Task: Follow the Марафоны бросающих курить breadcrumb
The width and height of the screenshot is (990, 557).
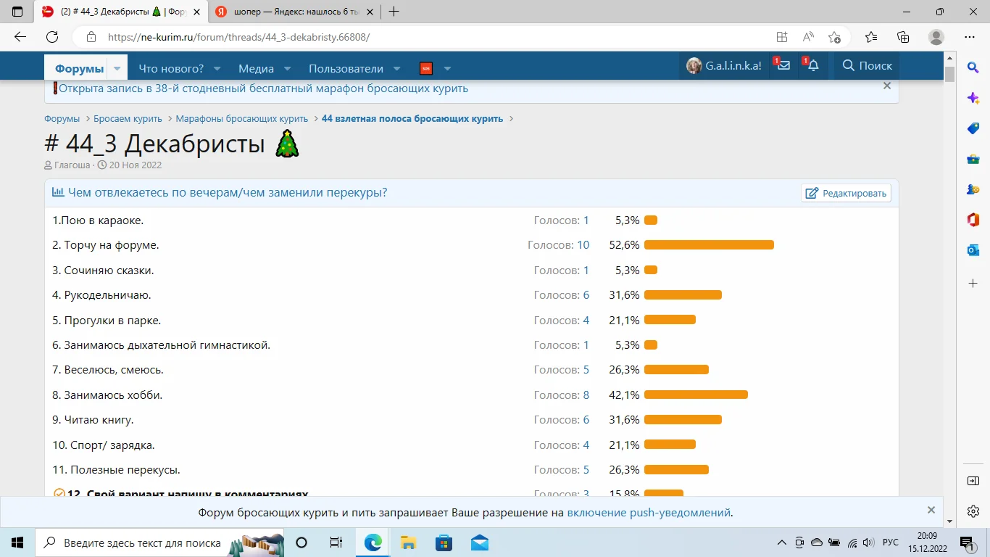Action: pos(242,119)
